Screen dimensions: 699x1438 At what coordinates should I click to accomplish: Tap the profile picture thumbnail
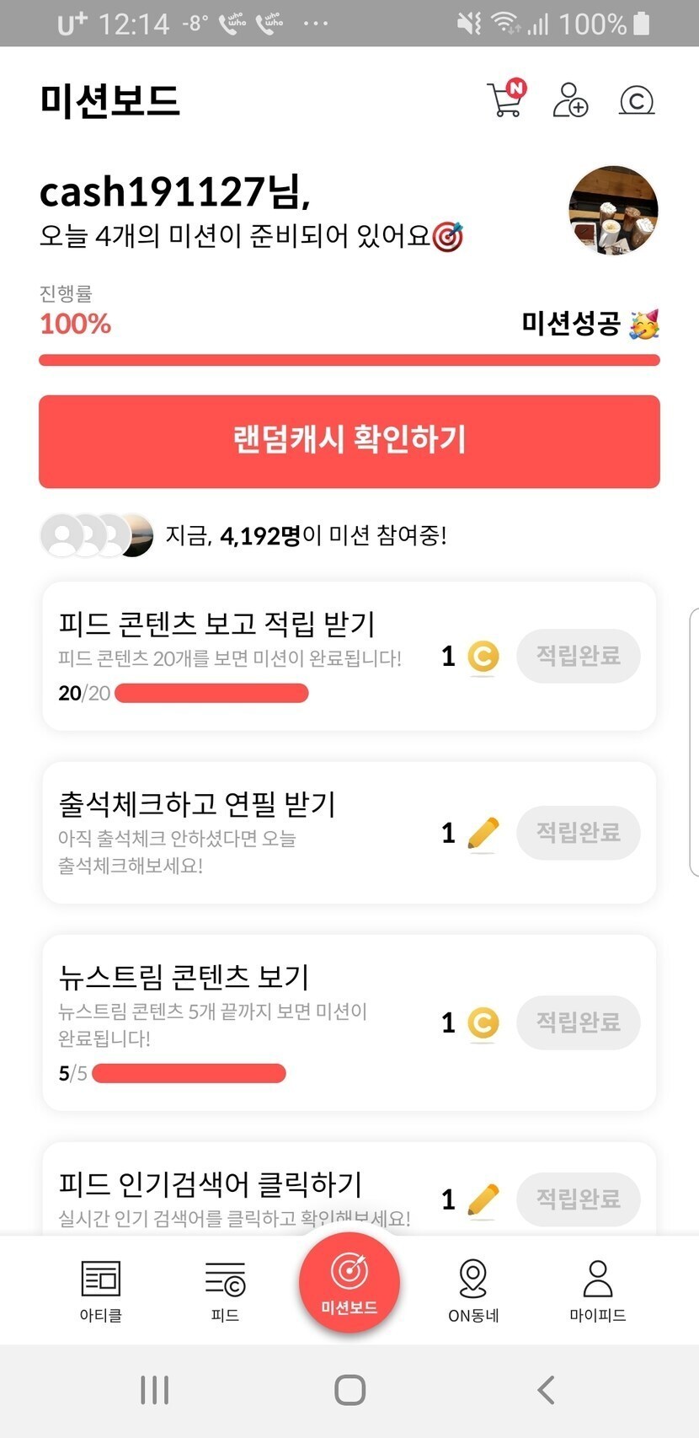[x=613, y=210]
